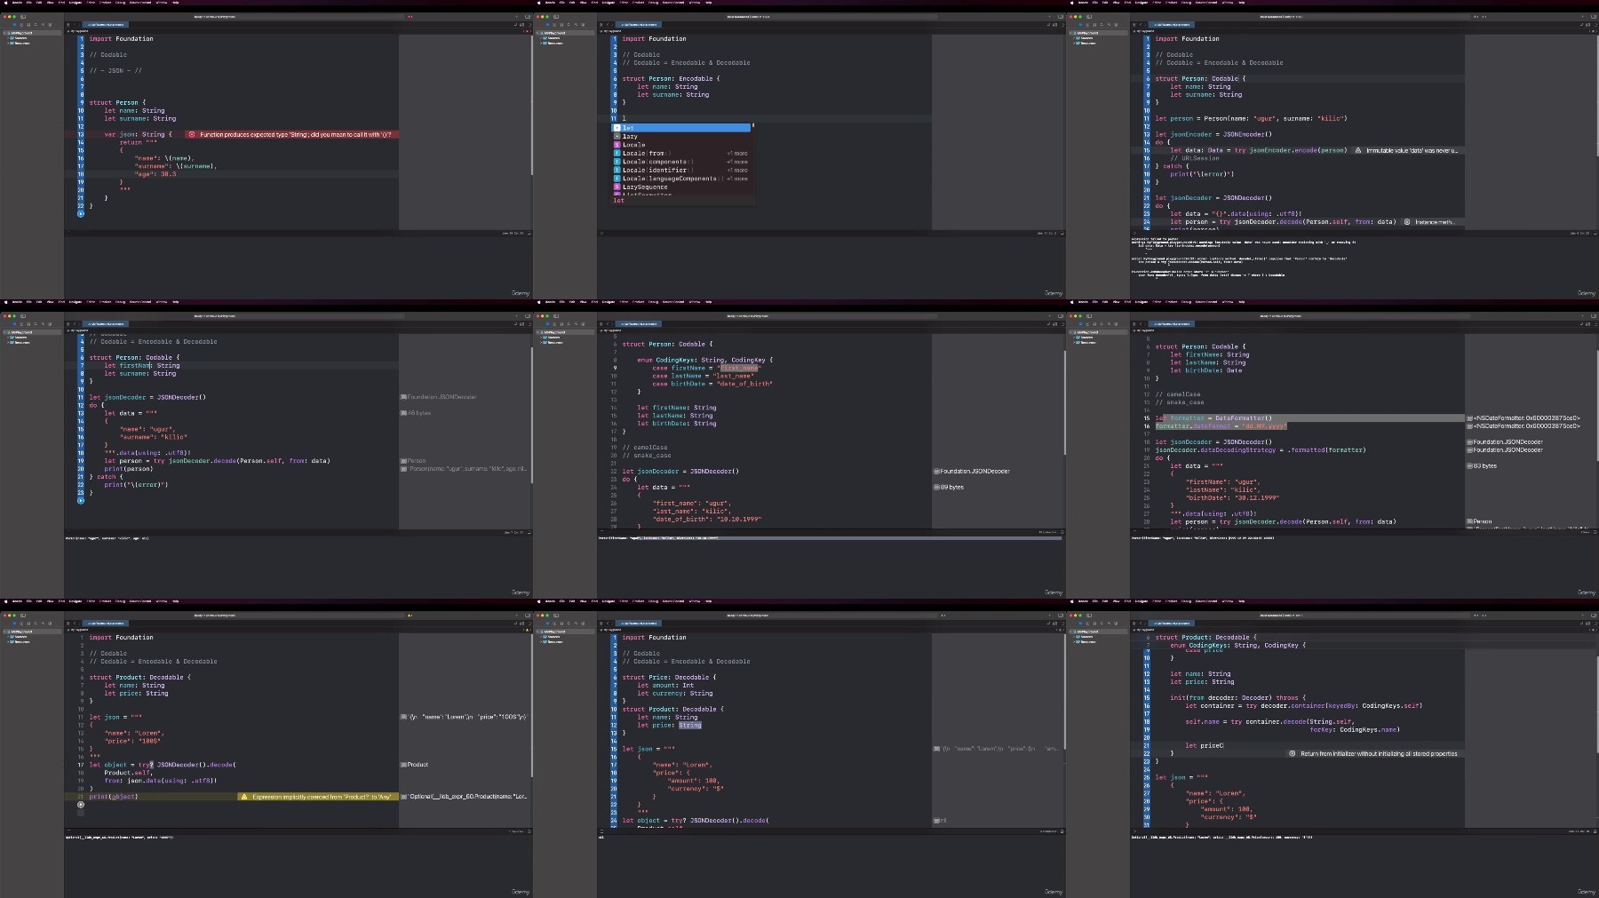Click keyword icon beside 'let' in autocomplete list
This screenshot has height=898, width=1599.
point(617,128)
